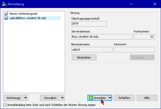Click the Übertragungsprotokoll field showing SFTP
The width and height of the screenshot is (161, 109).
point(89,24)
